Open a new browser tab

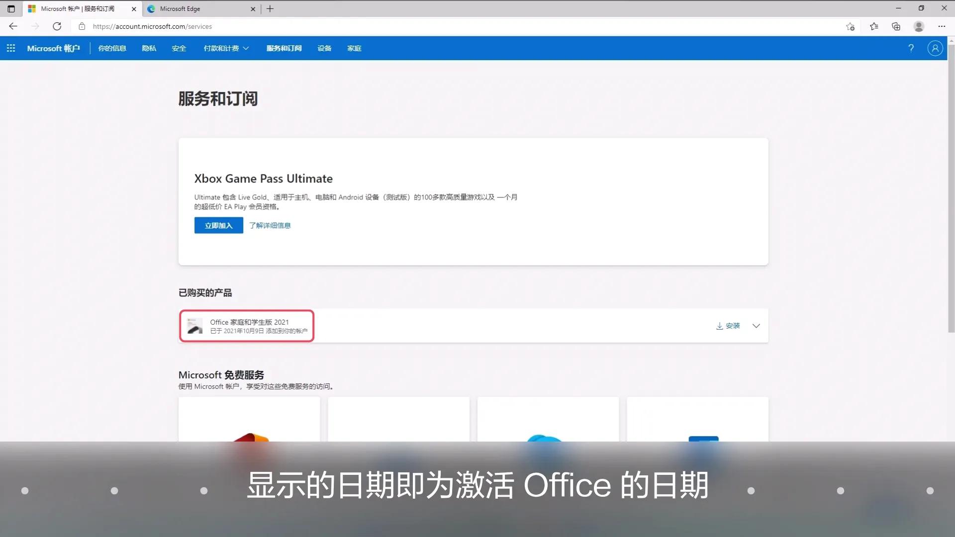pos(270,8)
